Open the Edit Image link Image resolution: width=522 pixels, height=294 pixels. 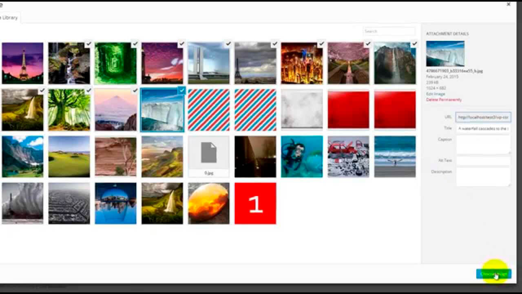pos(435,94)
